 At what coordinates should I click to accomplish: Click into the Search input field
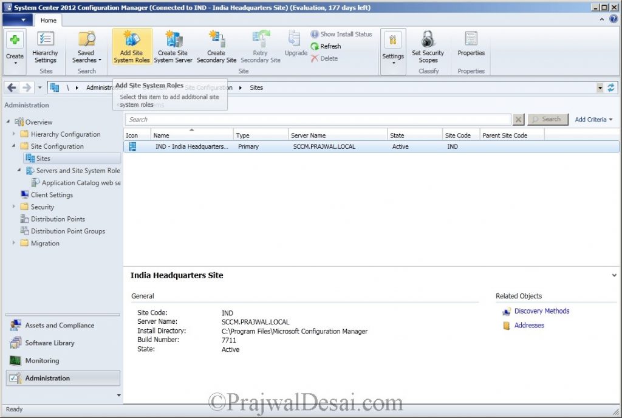point(318,119)
